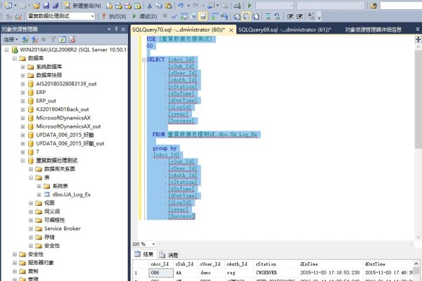This screenshot has width=422, height=281.
Task: Expand the 系统数据库 folder
Action: point(23,67)
